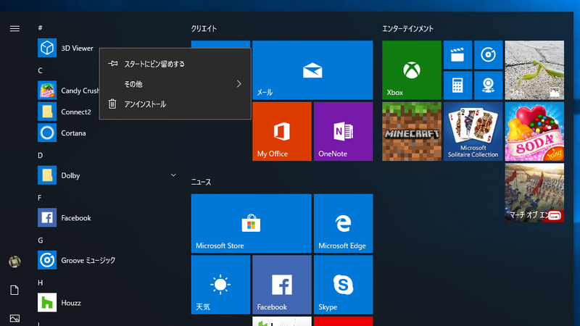Image resolution: width=580 pixels, height=326 pixels.
Task: Open the 天気 weather tile
Action: tap(220, 285)
